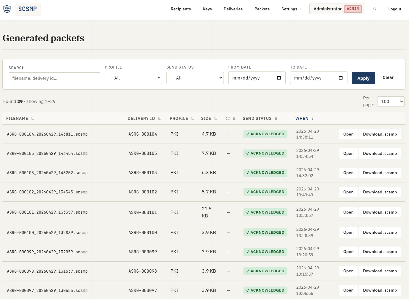Click the Found 29 results text
409x299 pixels.
click(29, 101)
